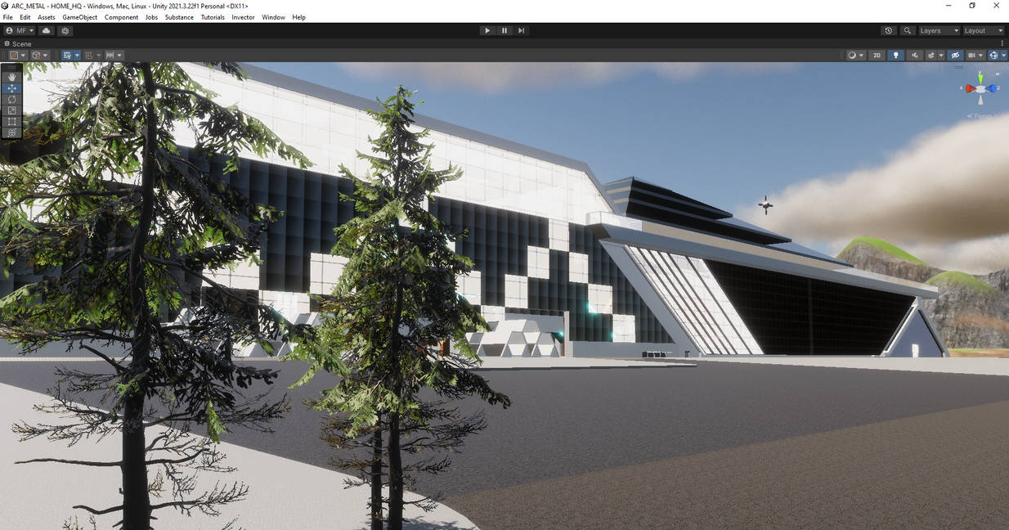1009x530 pixels.
Task: Select the Move tool
Action: [x=11, y=88]
